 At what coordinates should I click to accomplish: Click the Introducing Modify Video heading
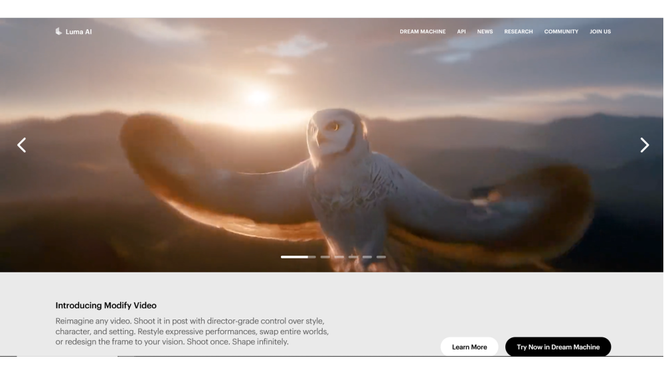click(106, 306)
